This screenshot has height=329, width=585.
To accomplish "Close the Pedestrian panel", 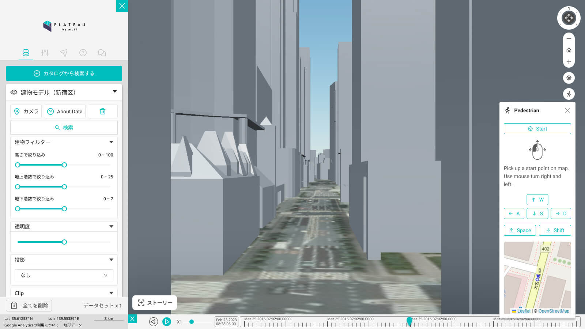I will [567, 110].
